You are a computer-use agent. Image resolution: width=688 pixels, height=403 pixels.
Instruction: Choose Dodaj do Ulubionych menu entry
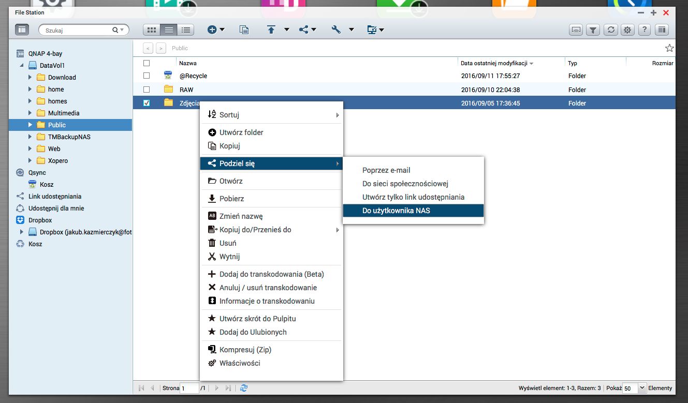tap(271, 332)
